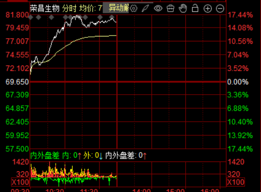
Task: Activate the hand pan tool icon
Action: 183,8
